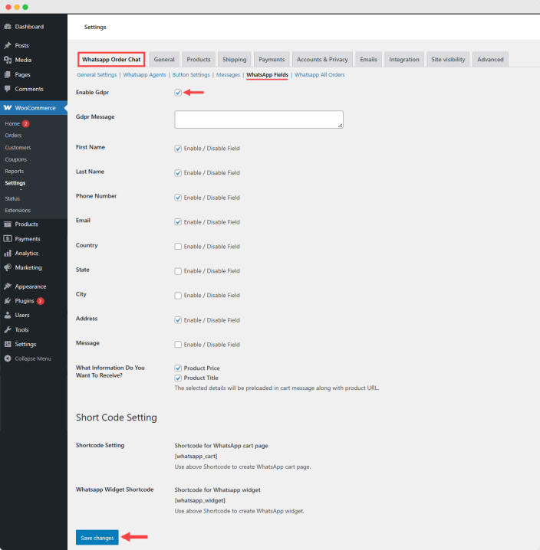The height and width of the screenshot is (550, 540).
Task: Toggle the Email field checkbox
Action: pos(178,222)
